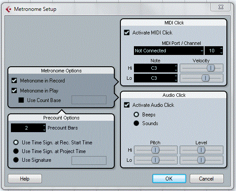Viewport: 236px width, 191px height.
Task: Confirm with the OK button
Action: pos(169,179)
